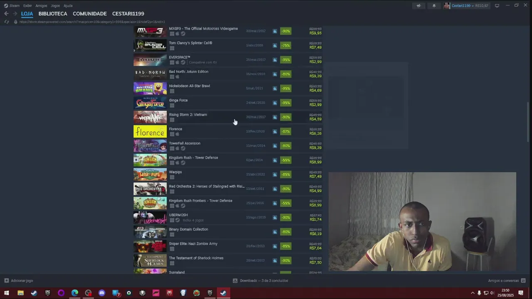The image size is (532, 299).
Task: Open the CESTARI1199 profile tab
Action: coord(128,14)
